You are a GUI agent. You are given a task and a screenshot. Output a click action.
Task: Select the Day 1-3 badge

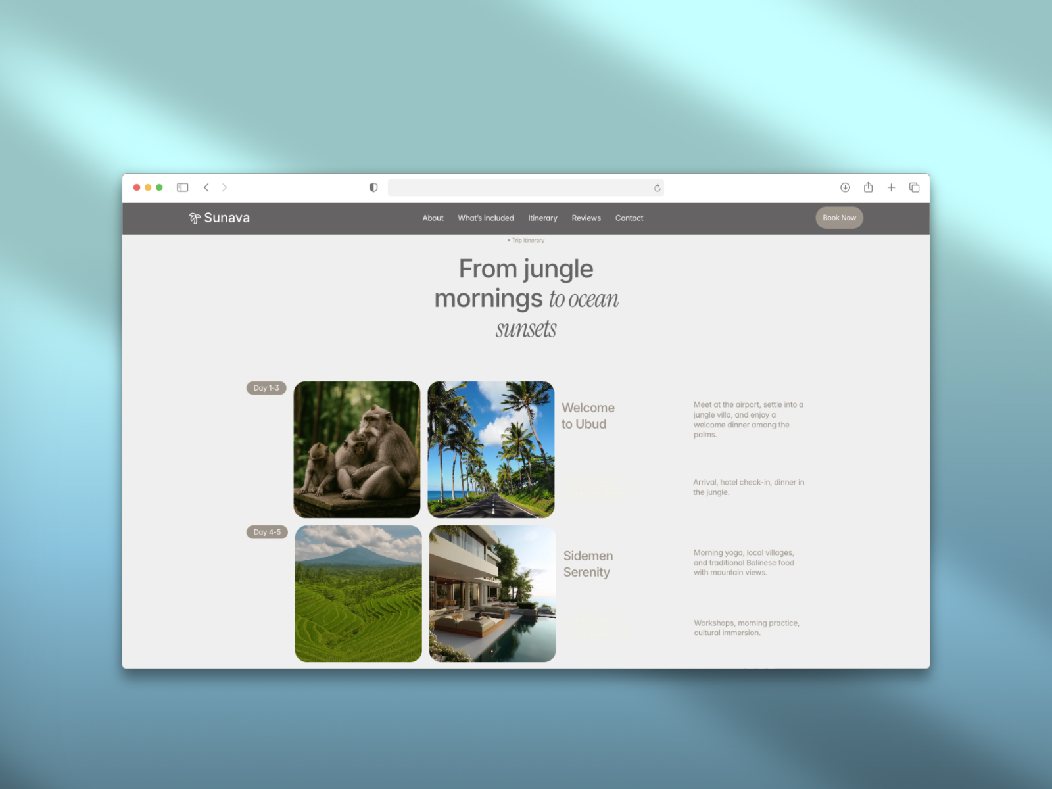point(266,388)
